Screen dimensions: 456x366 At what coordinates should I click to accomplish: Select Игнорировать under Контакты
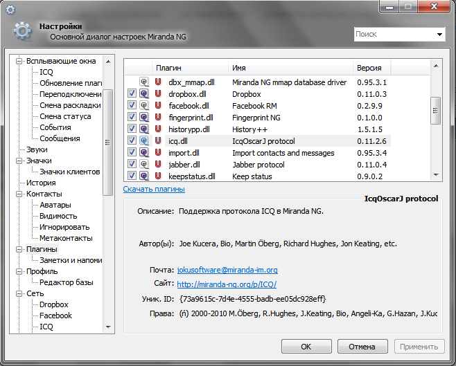pos(64,227)
